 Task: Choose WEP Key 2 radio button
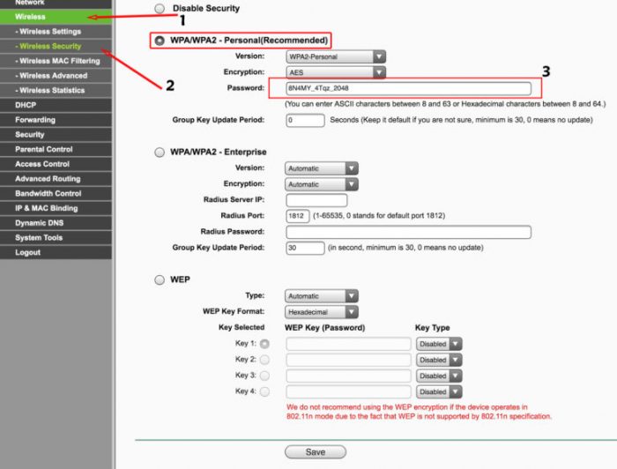pos(264,360)
